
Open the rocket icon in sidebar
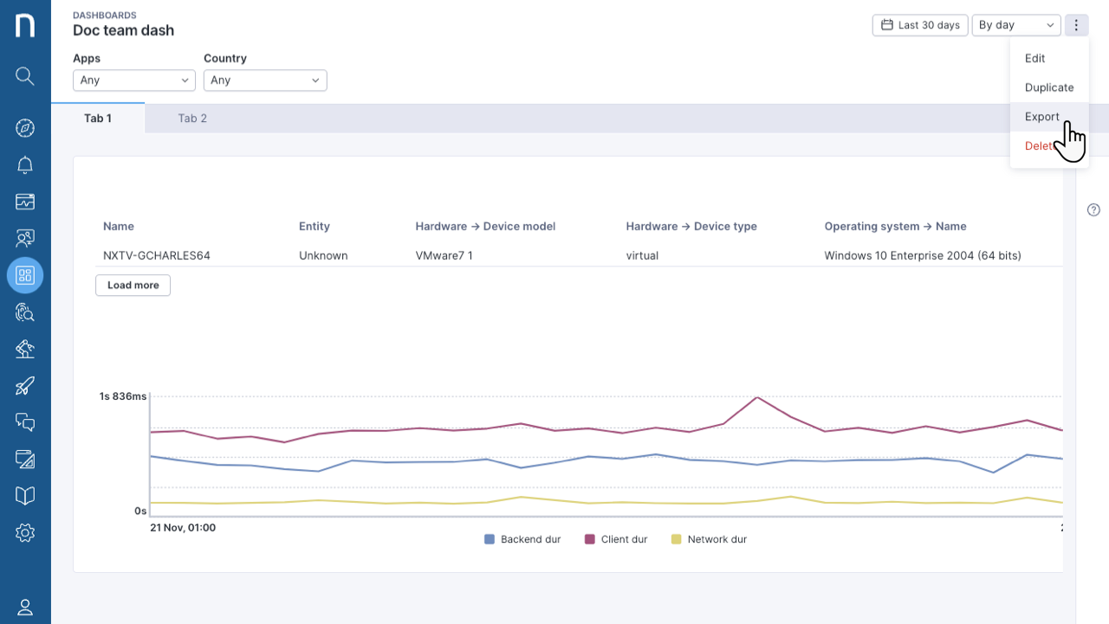pyautogui.click(x=25, y=385)
